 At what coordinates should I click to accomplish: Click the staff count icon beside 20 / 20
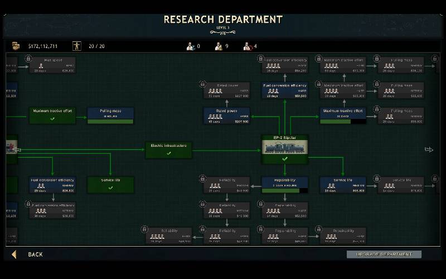coord(76,46)
